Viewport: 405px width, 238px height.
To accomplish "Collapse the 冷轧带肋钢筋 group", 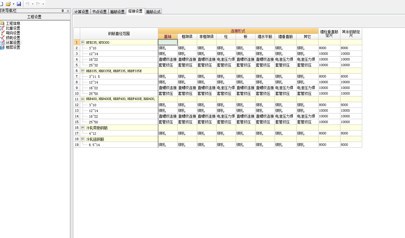I will (x=83, y=128).
